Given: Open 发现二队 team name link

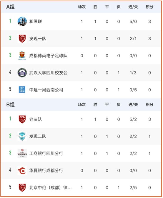Looking at the screenshot, I should (38, 136).
